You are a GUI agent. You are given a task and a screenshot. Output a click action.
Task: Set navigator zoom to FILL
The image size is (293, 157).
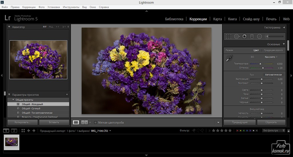51,27
